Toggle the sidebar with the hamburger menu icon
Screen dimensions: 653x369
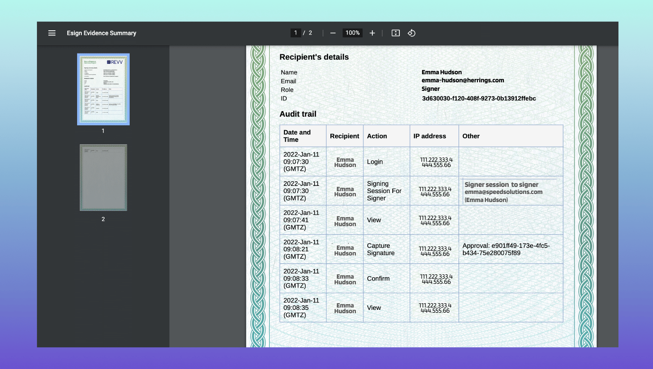pyautogui.click(x=52, y=33)
